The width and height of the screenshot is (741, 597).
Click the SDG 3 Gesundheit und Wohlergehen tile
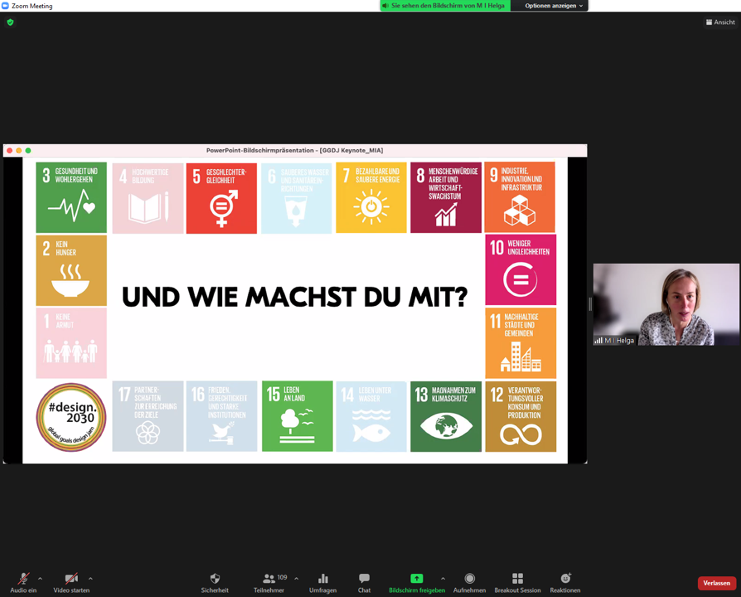click(71, 197)
